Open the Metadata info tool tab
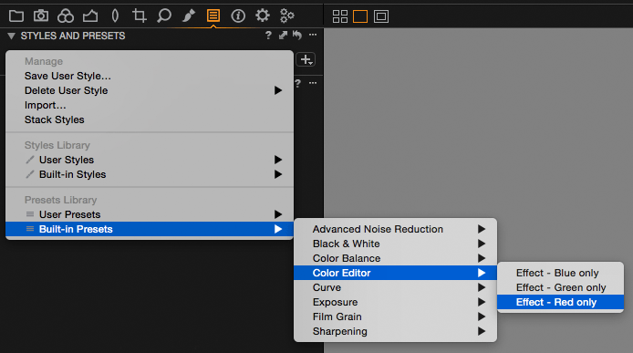 click(238, 16)
